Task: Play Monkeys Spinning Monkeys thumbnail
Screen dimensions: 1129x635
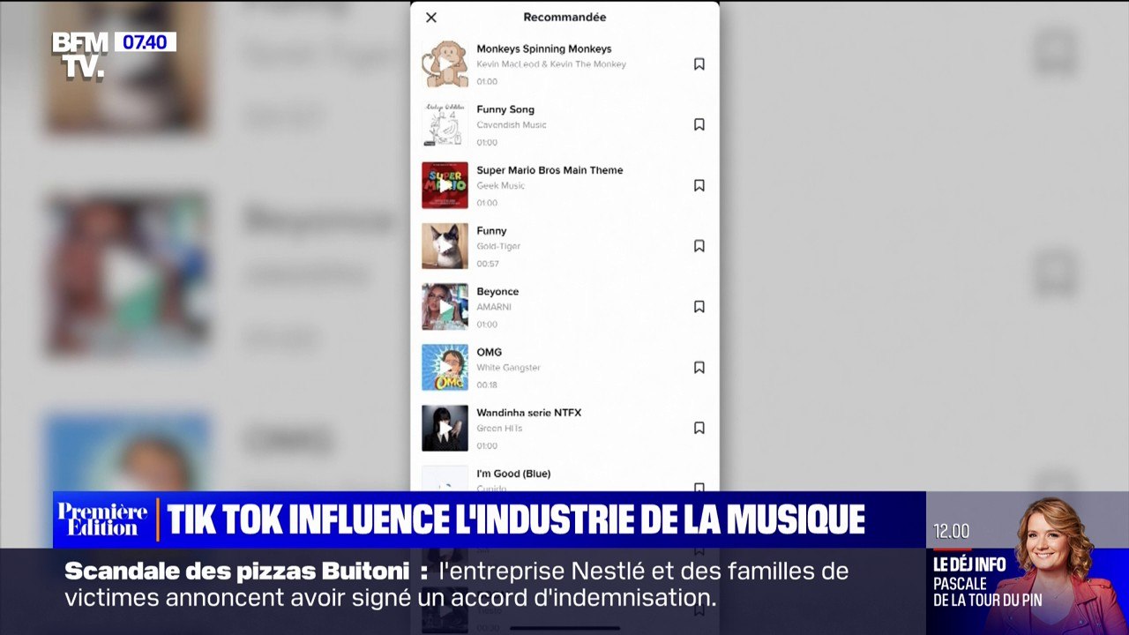Action: click(x=445, y=64)
